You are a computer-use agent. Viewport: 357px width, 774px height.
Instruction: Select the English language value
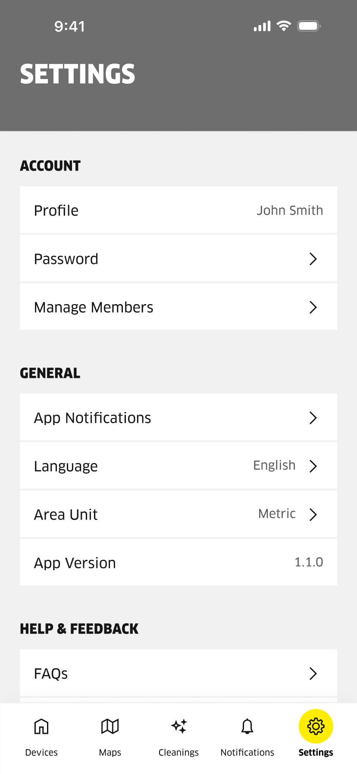point(274,466)
